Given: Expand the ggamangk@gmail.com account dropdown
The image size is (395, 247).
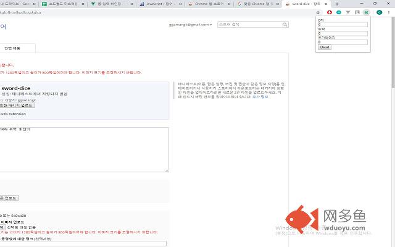Looking at the screenshot, I should (x=191, y=25).
